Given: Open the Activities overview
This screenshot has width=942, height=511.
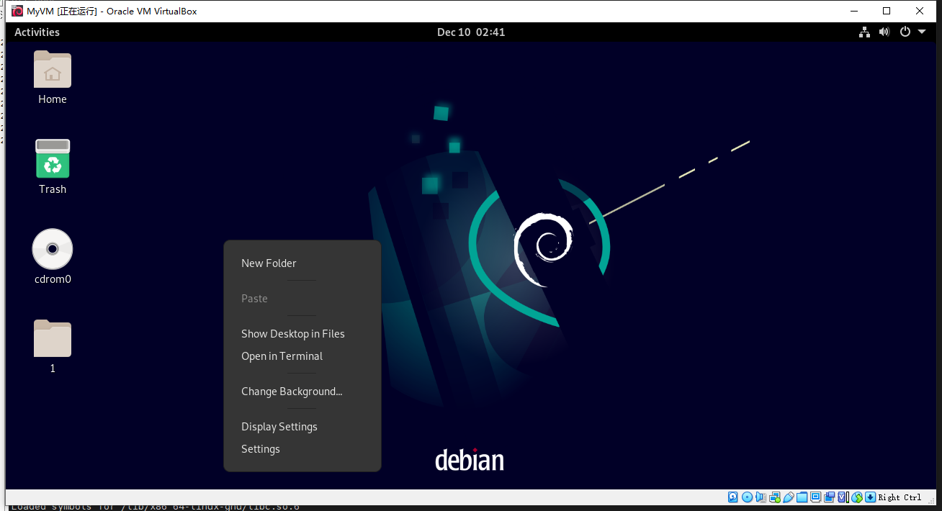Looking at the screenshot, I should click(36, 32).
